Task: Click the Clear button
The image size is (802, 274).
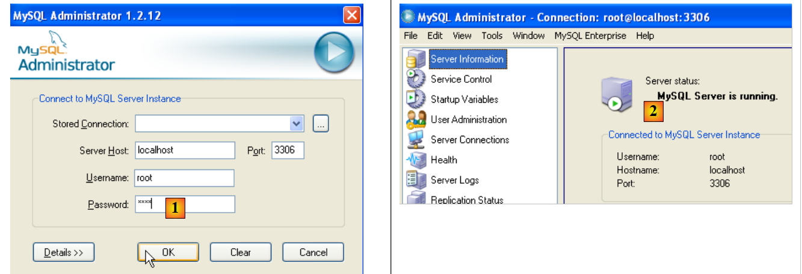Action: point(241,252)
